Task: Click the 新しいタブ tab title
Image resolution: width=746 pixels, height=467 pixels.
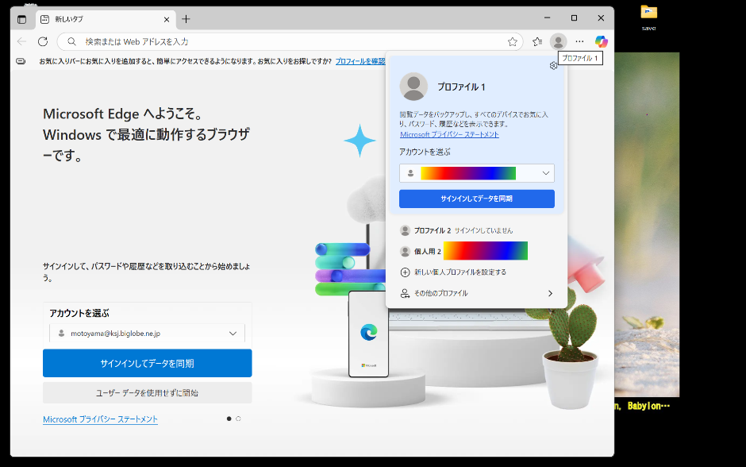Action: 68,20
